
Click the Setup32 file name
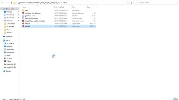pos(27,24)
